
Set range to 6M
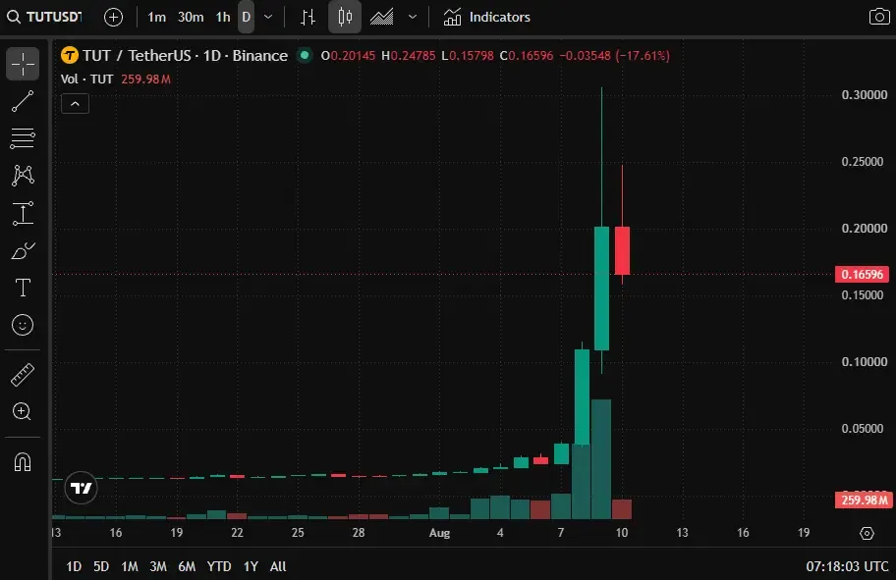point(187,566)
